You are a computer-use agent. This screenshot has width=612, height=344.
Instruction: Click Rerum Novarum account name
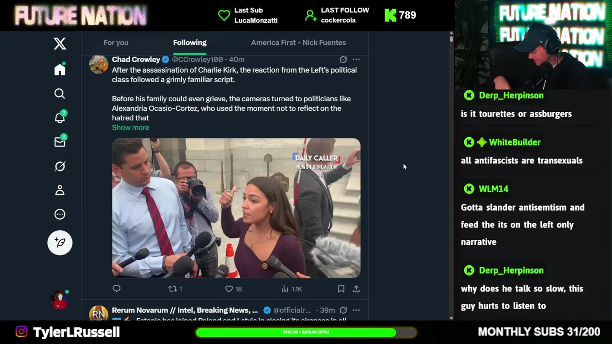click(x=185, y=310)
